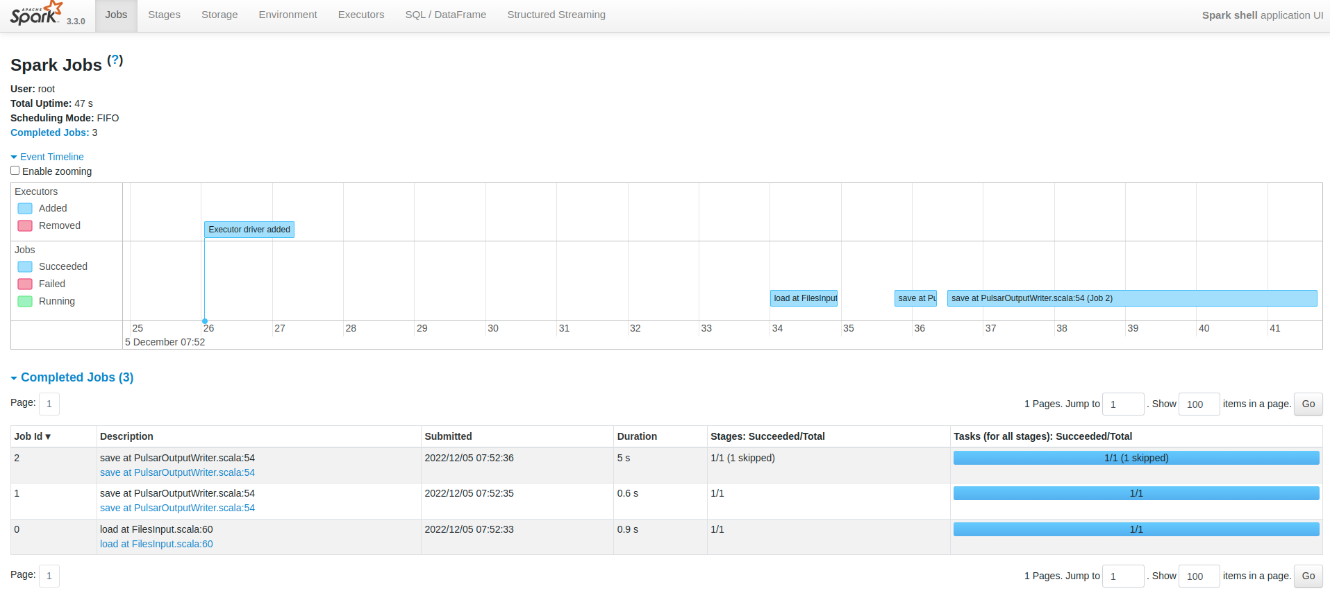
Task: Click the bottom Go button
Action: 1308,576
